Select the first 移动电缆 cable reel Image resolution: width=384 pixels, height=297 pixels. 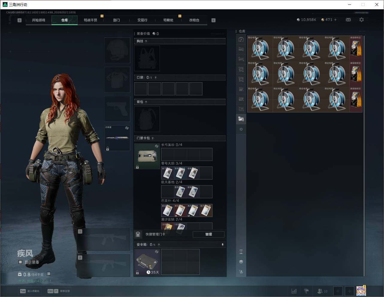(x=260, y=48)
